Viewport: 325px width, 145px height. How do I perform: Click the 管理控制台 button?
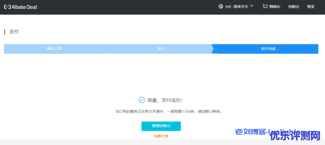[x=161, y=126]
